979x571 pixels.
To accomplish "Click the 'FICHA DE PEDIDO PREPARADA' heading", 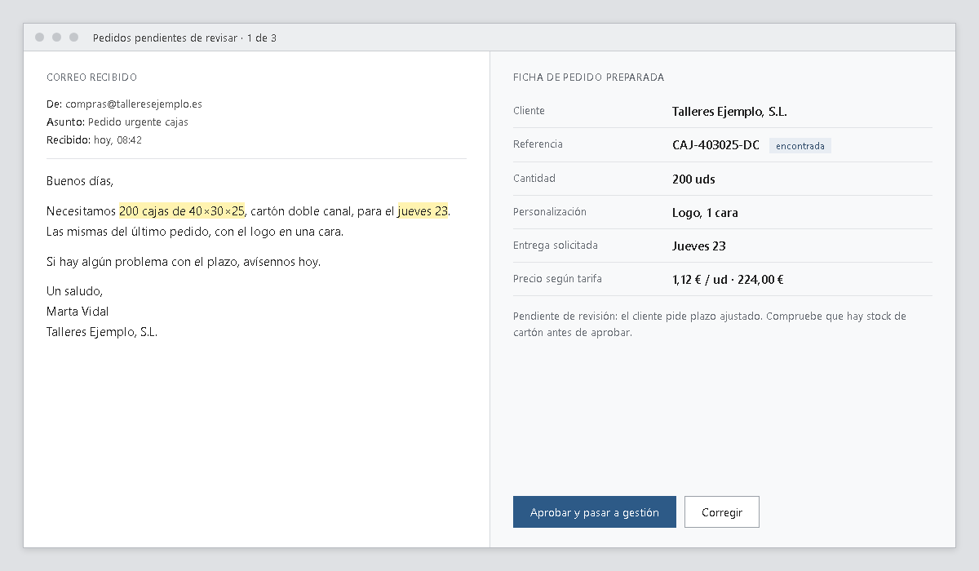I will (x=588, y=77).
